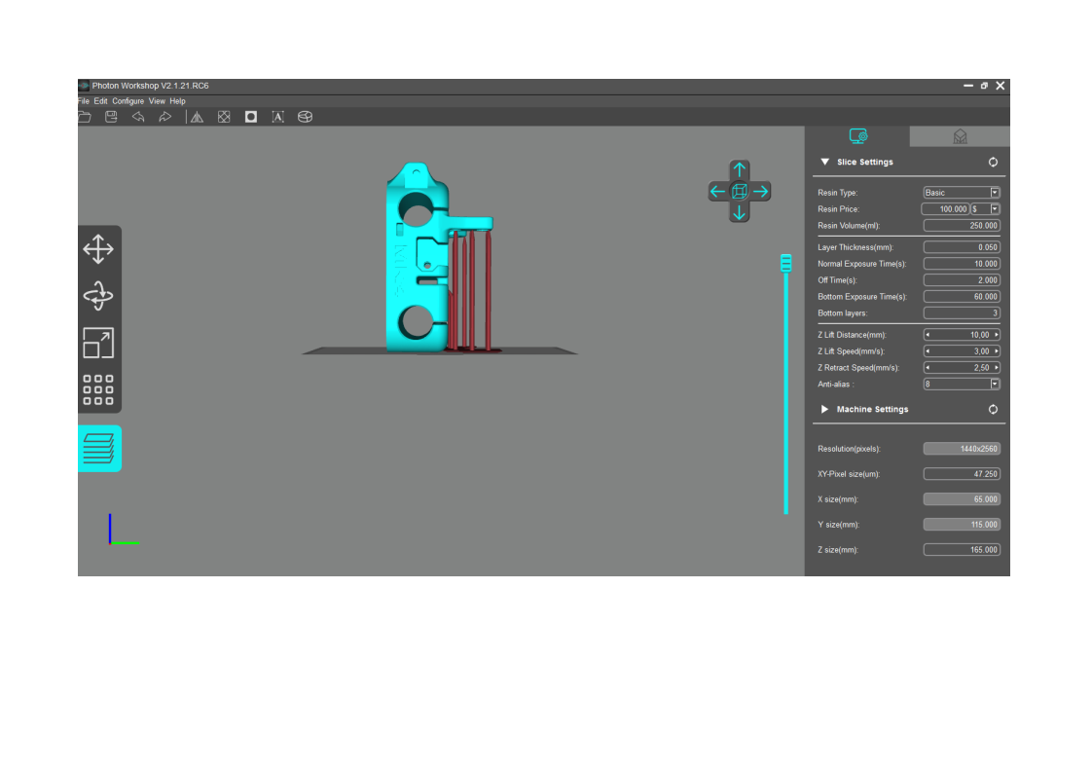1092x772 pixels.
Task: Click the Layer Thickness input field
Action: 961,247
